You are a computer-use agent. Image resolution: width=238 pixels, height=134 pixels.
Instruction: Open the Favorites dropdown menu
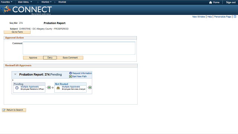[7, 2]
